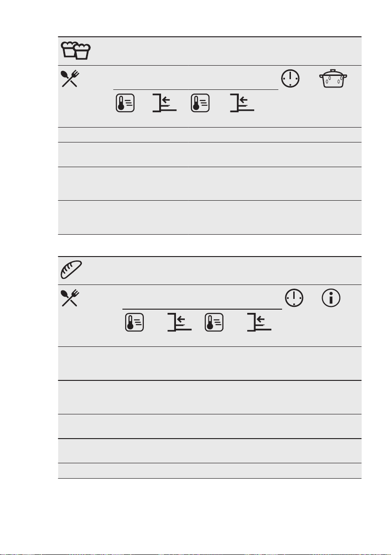Select second thermometer icon in bread table

coord(214,322)
